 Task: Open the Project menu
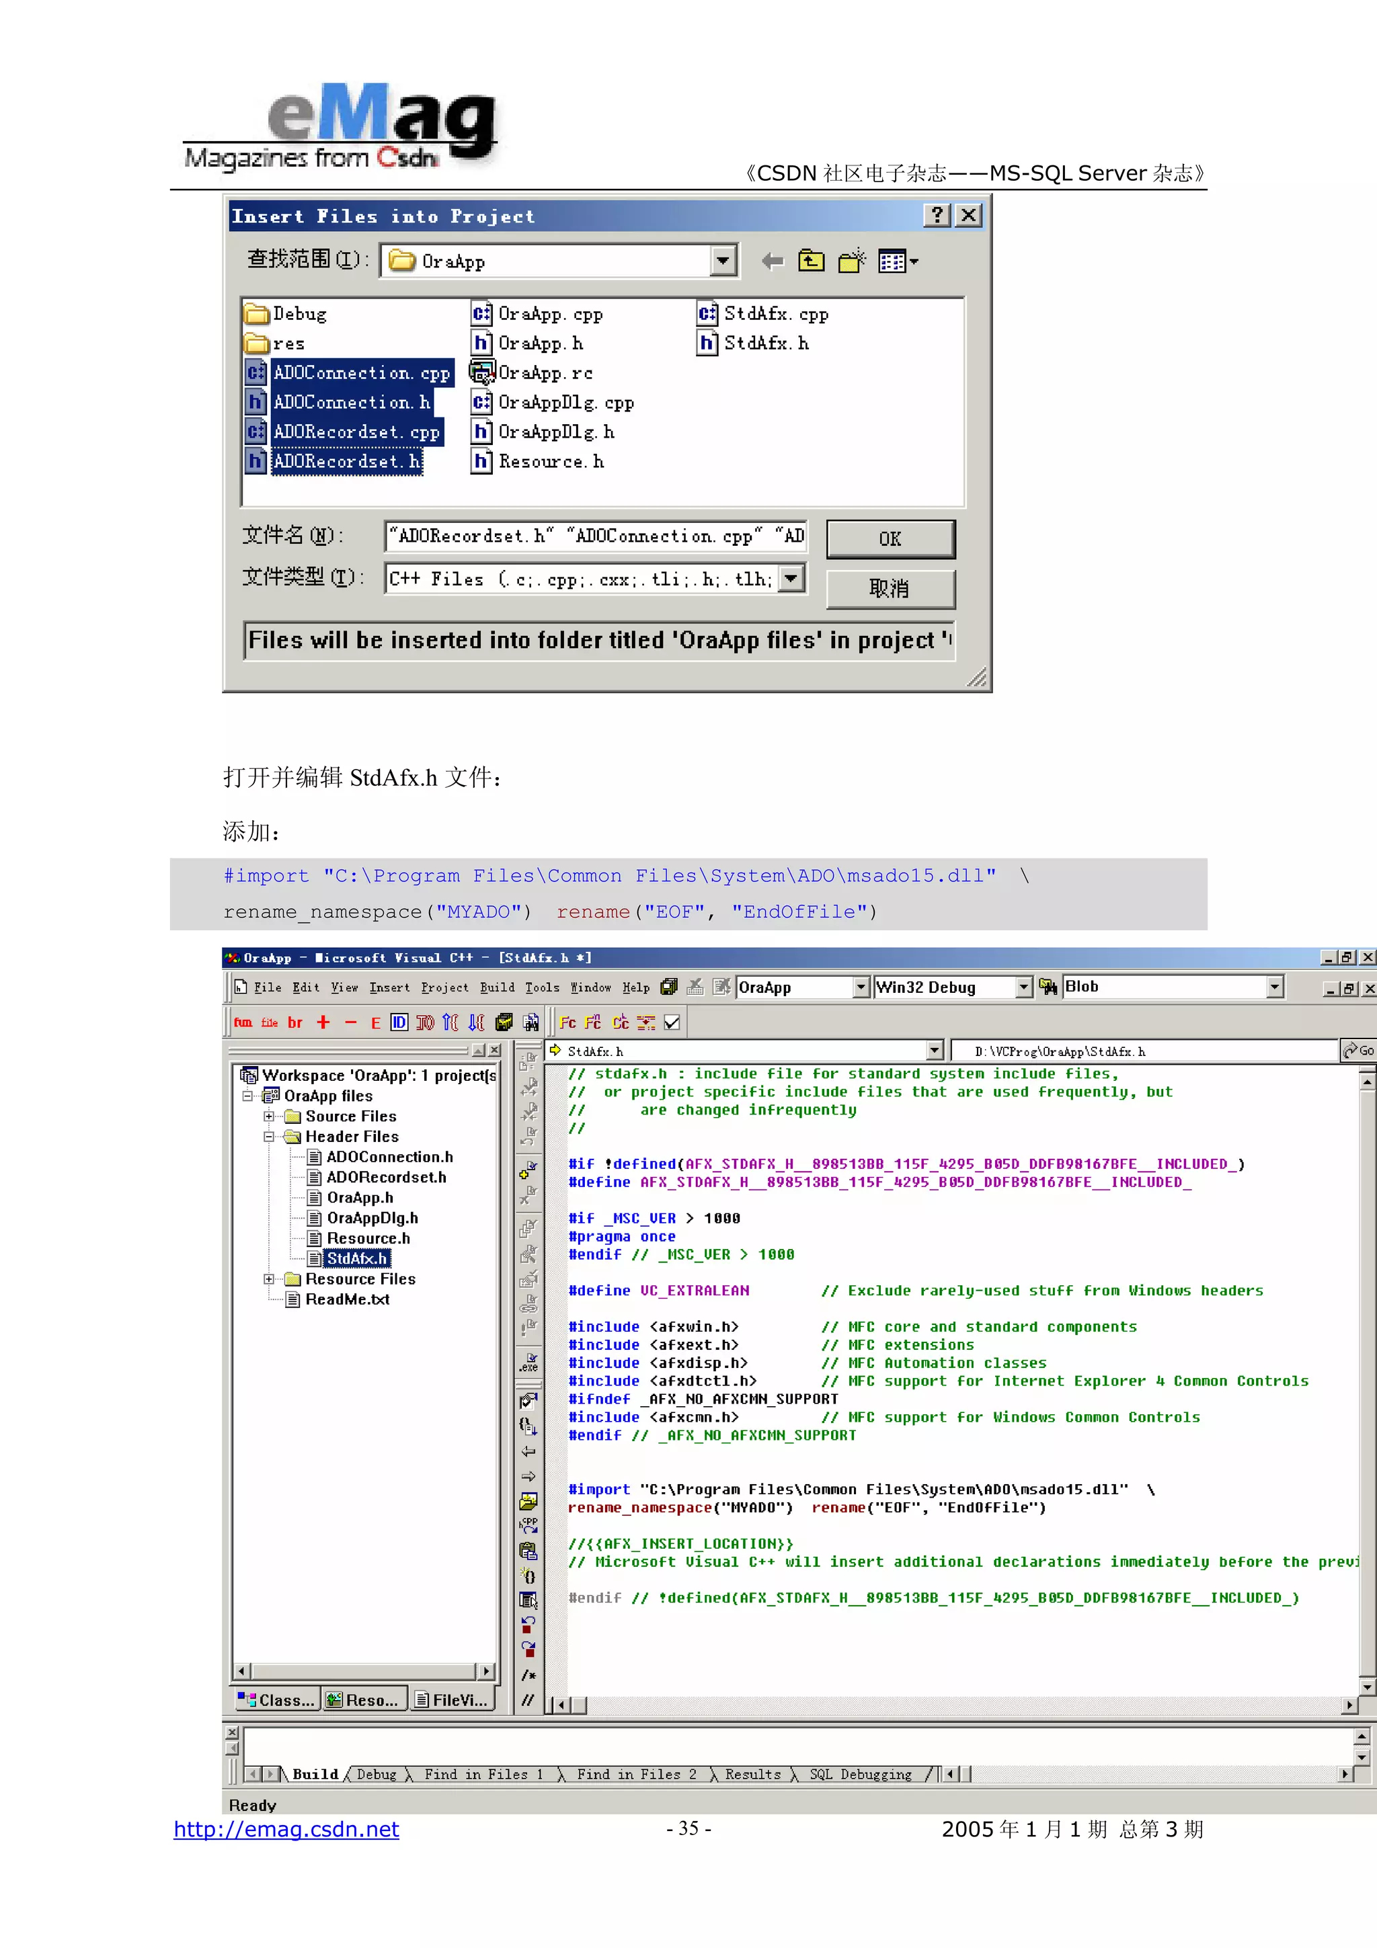(444, 987)
